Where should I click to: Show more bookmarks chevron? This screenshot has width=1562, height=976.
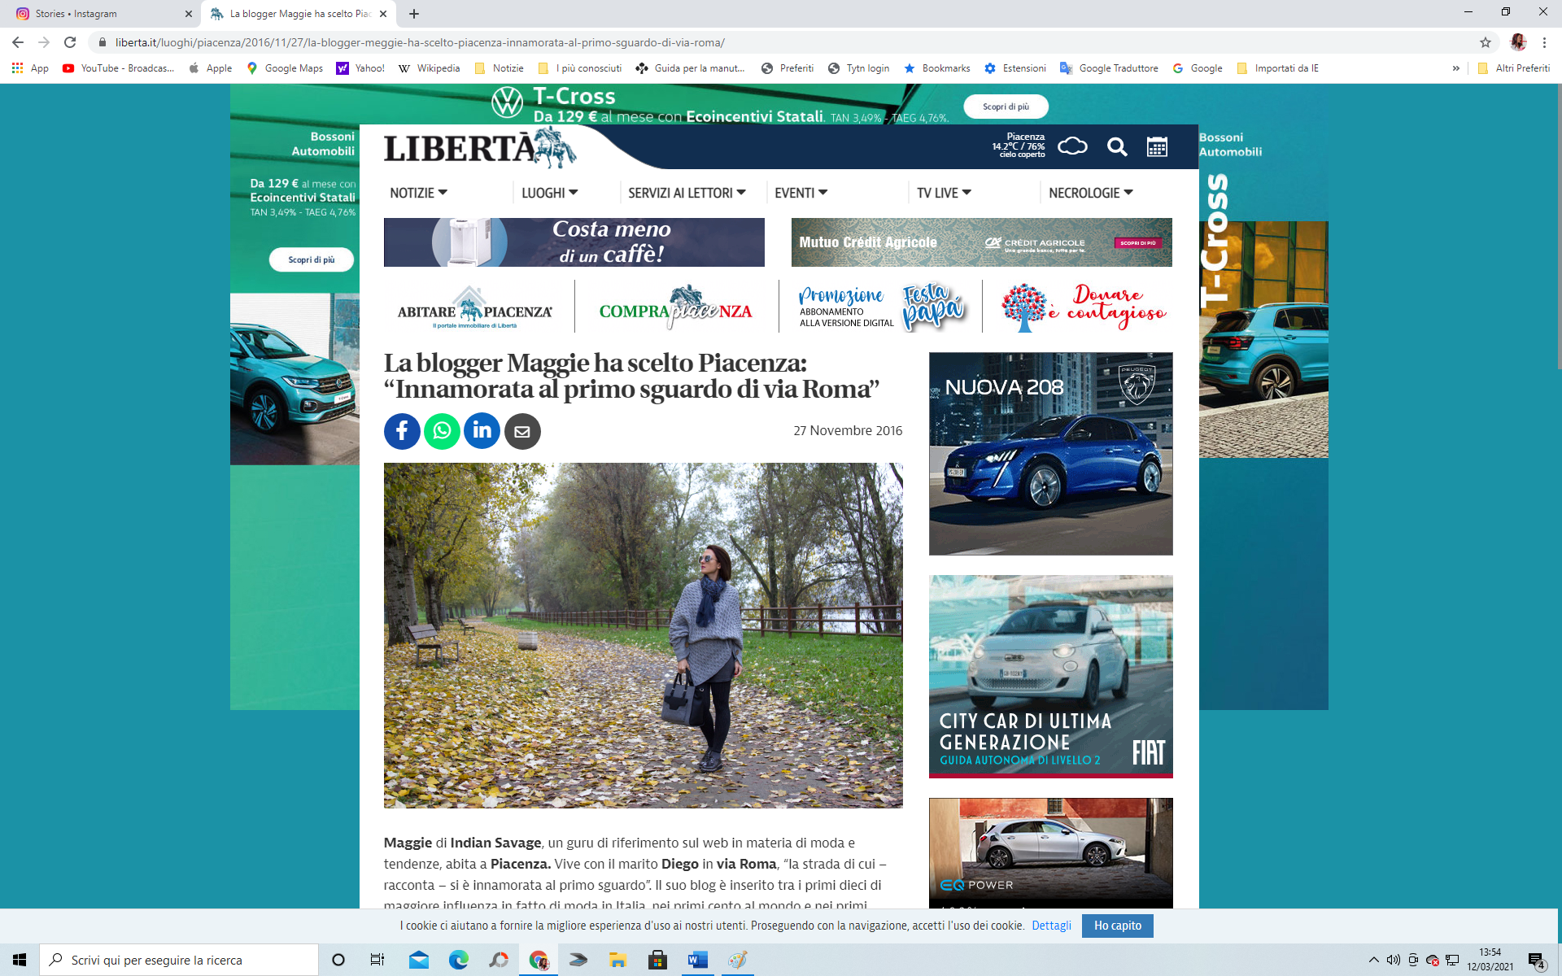[x=1455, y=68]
